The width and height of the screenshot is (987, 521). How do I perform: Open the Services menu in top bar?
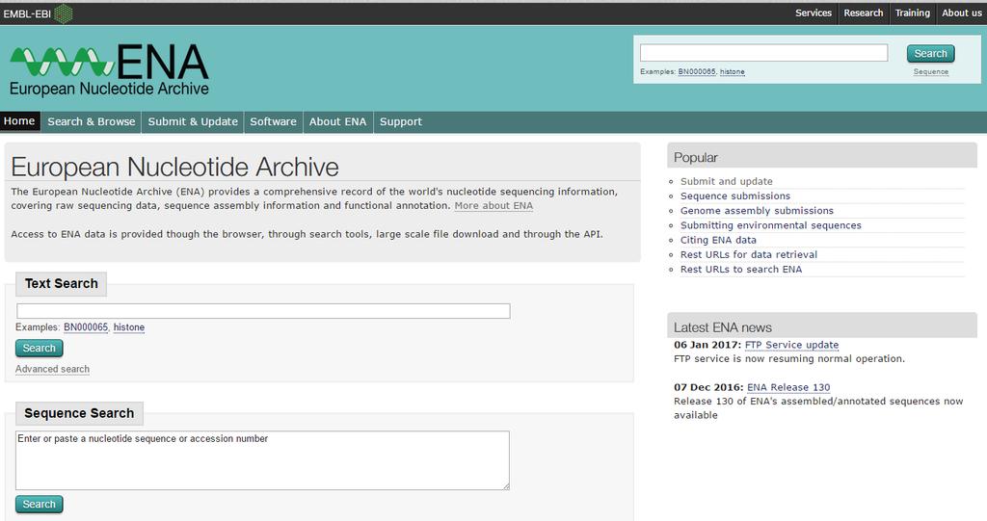tap(814, 13)
